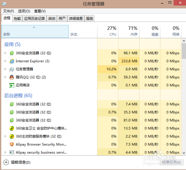Minimize the Task Manager window
The height and width of the screenshot is (170, 186).
pos(162,3)
